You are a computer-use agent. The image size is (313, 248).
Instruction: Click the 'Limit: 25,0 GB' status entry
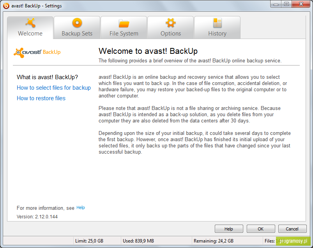[x=89, y=241]
